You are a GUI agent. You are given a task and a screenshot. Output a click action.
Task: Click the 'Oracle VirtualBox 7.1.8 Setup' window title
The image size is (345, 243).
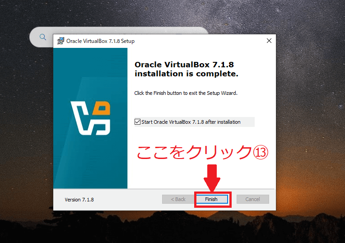tap(100, 41)
